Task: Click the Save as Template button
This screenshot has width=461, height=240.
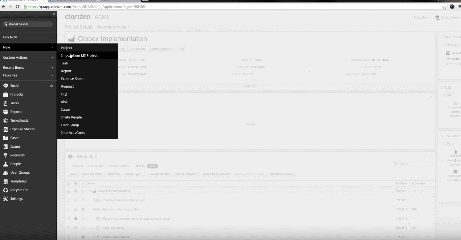Action: pyautogui.click(x=185, y=174)
